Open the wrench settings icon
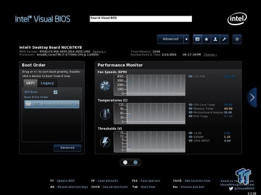The width and height of the screenshot is (261, 195). pyautogui.click(x=224, y=39)
